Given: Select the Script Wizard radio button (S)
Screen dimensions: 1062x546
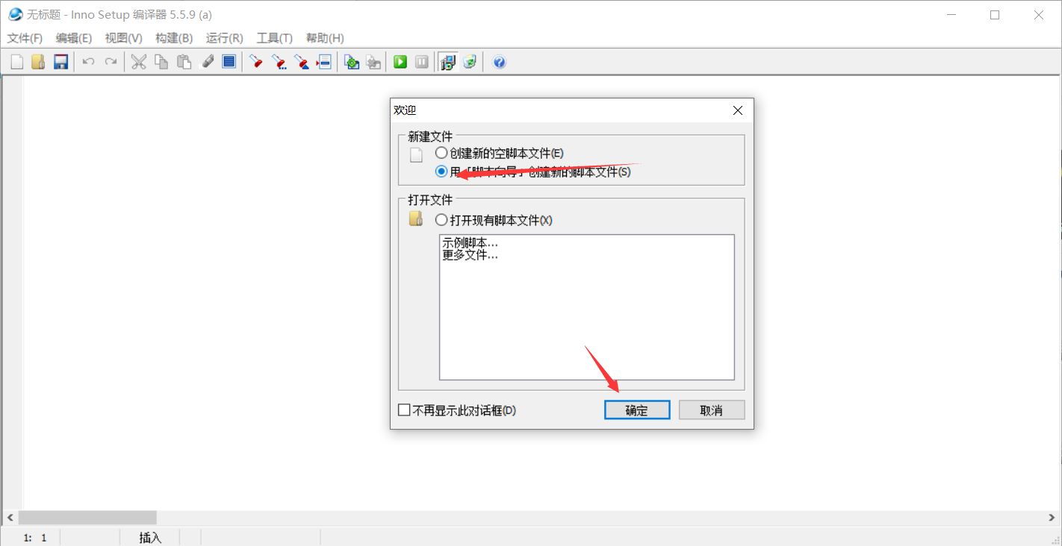Looking at the screenshot, I should click(441, 172).
